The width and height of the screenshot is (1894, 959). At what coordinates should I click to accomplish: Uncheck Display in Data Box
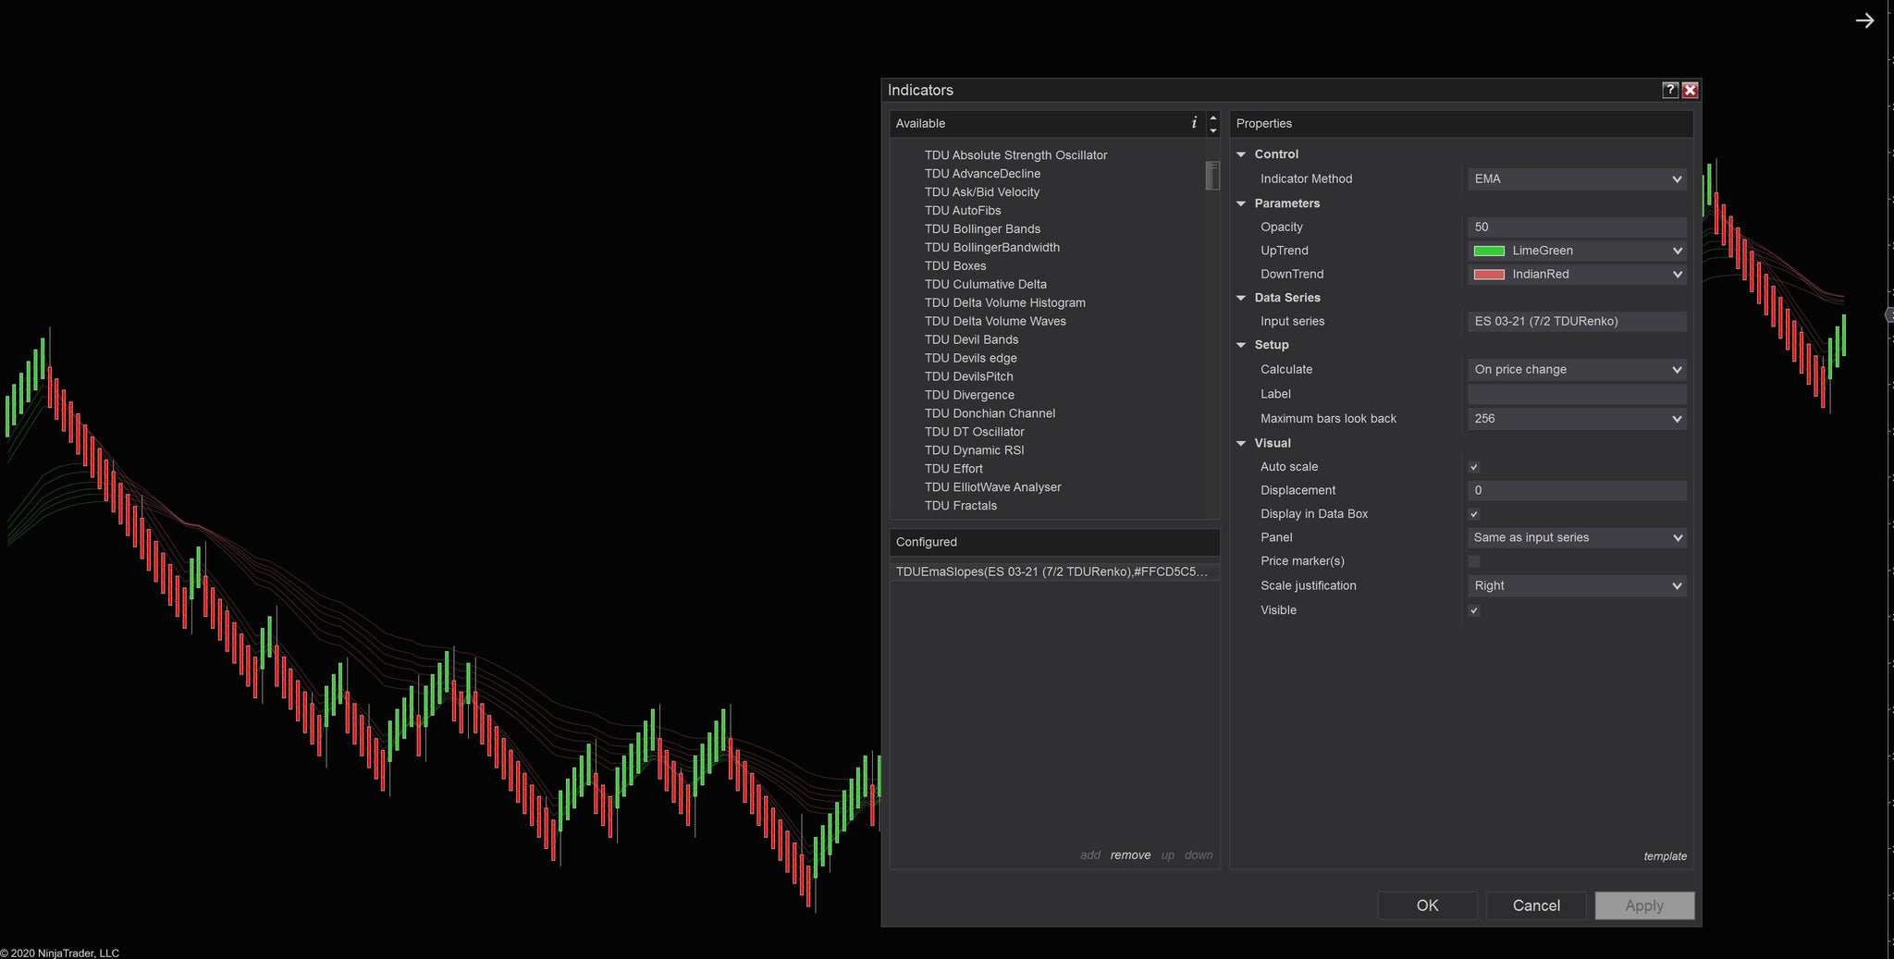pyautogui.click(x=1473, y=513)
